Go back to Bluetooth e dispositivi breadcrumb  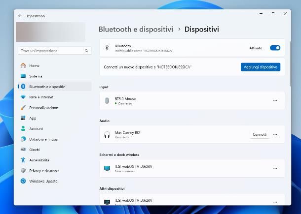click(x=136, y=30)
